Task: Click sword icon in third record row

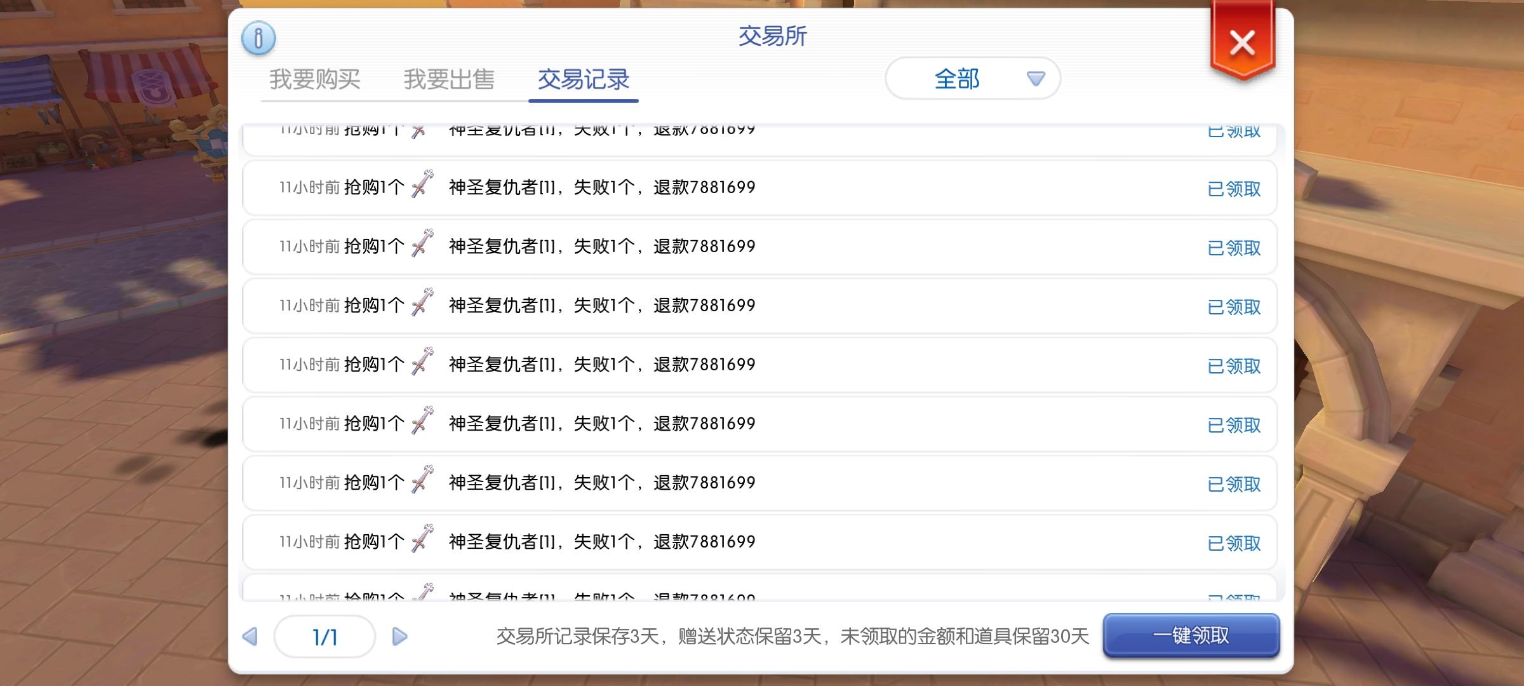Action: [x=422, y=243]
